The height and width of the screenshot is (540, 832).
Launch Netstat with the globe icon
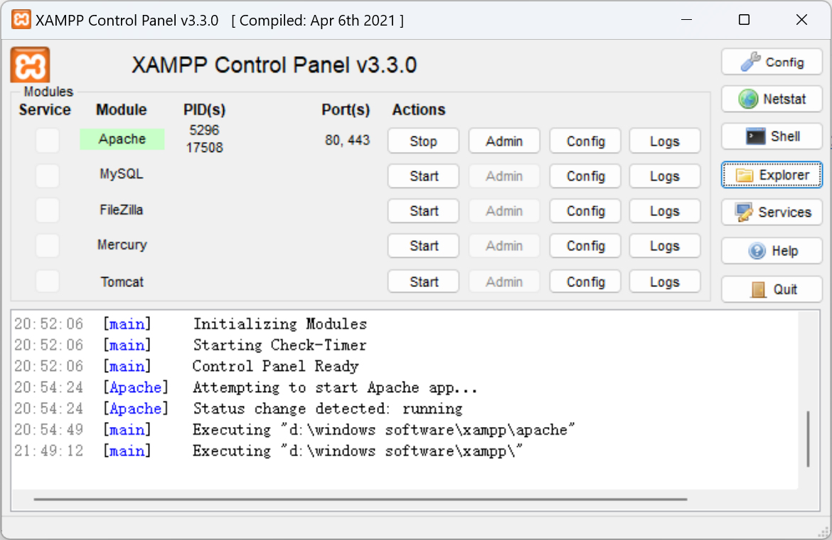pos(772,99)
